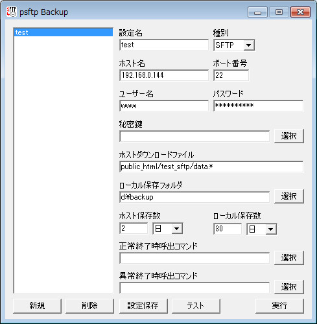This screenshot has width=317, height=324.
Task: Minimize the psftp Backup window
Action: click(x=257, y=12)
